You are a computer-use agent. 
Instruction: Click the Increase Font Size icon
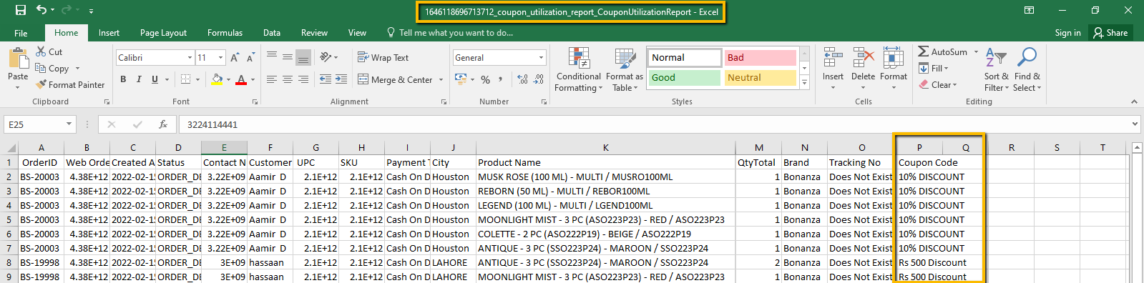click(x=235, y=57)
